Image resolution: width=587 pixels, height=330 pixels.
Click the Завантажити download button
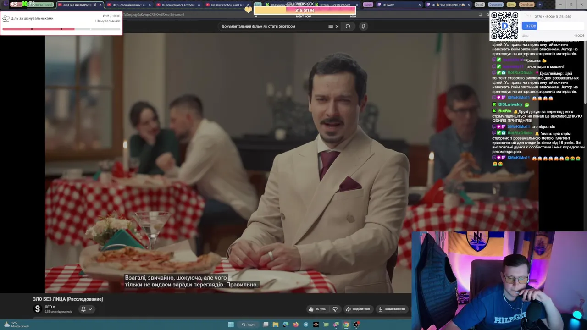point(392,309)
